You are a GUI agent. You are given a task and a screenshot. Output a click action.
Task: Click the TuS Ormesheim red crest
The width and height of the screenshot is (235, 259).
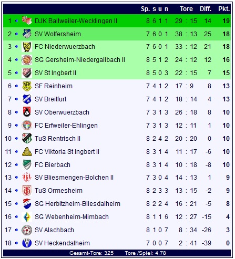pos(27,191)
